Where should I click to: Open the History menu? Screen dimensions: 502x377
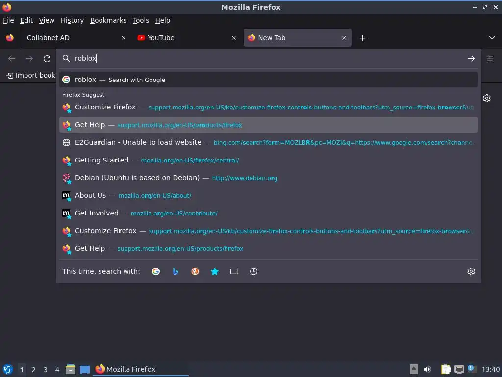point(73,20)
